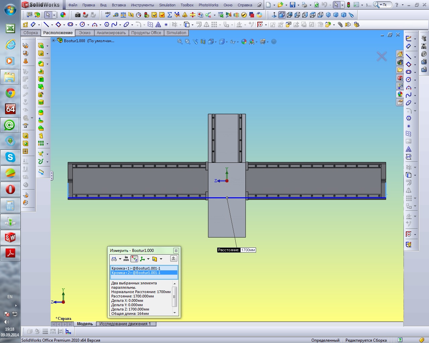Toggle Show XYZ Measurements in Measure dialog

134,259
